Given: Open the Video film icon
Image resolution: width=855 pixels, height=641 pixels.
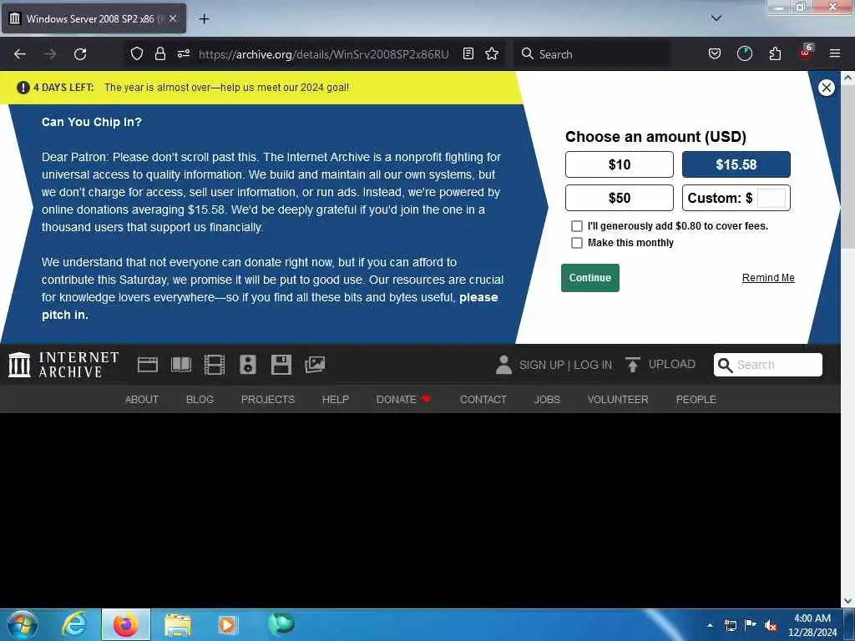Looking at the screenshot, I should coord(215,365).
